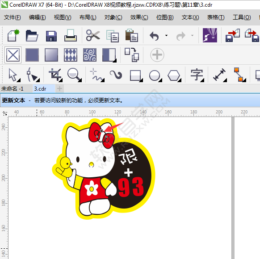This screenshot has height=259, width=260.
Task: Select the Polygon tool
Action: pos(174,75)
